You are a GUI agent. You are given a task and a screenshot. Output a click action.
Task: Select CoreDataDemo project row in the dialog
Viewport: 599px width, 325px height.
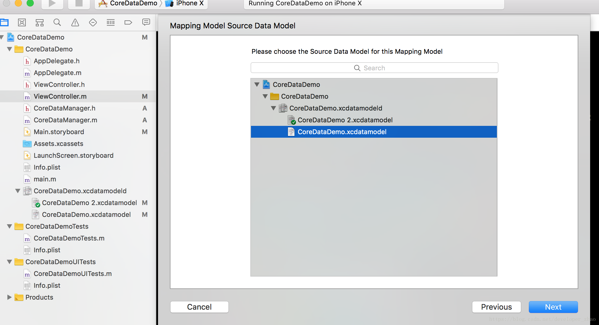374,84
